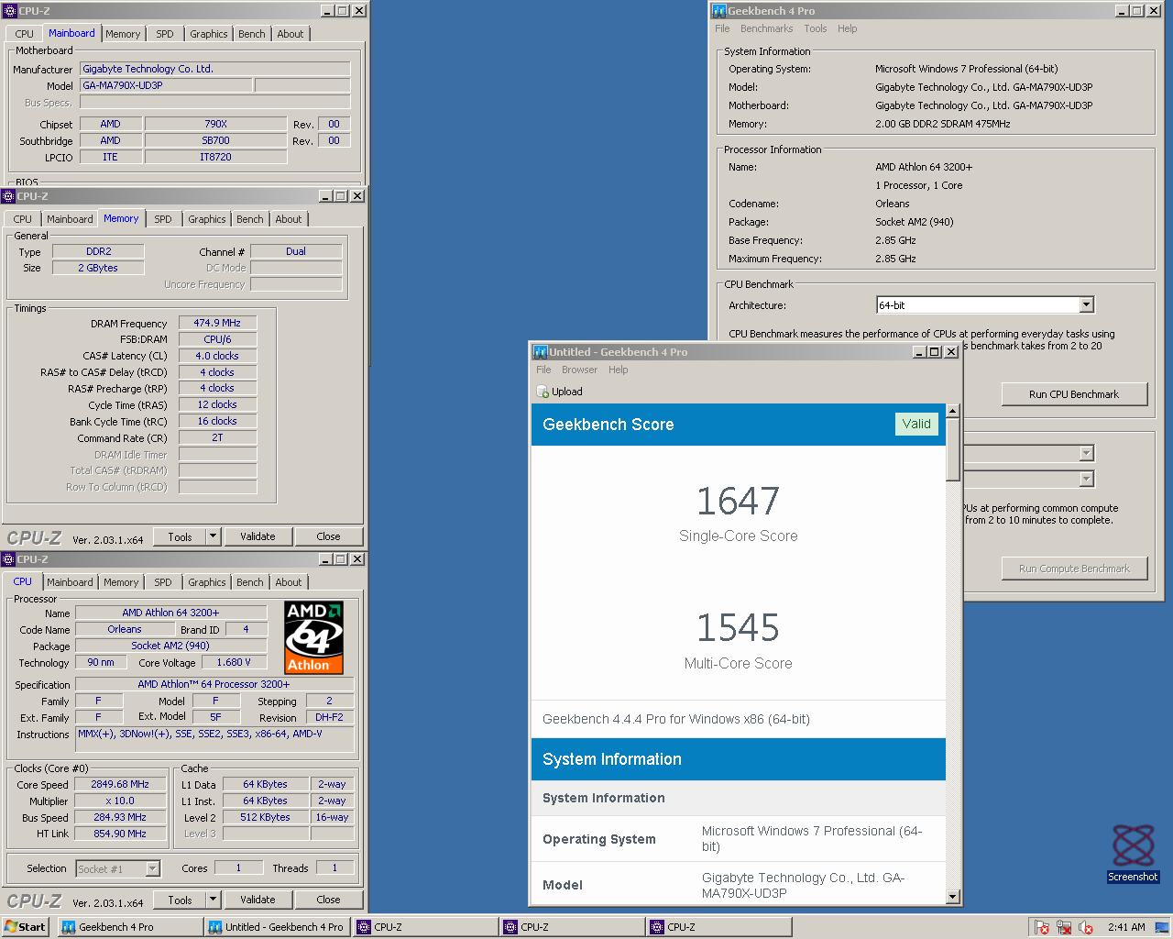Click multi-core score 1545
1173x939 pixels.
[x=738, y=628]
